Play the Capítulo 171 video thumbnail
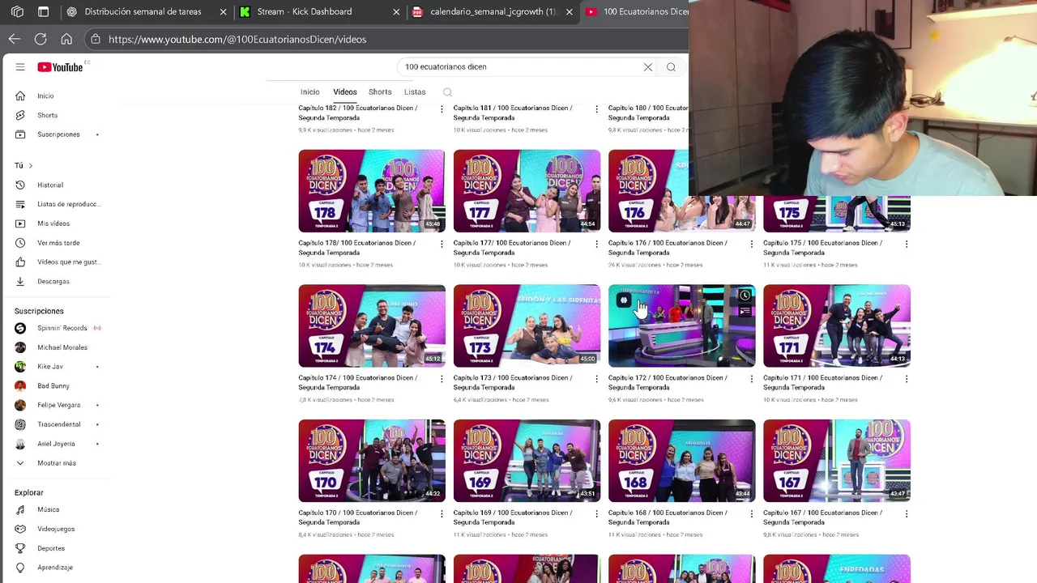Screen dimensions: 1037x583 pyautogui.click(x=837, y=326)
